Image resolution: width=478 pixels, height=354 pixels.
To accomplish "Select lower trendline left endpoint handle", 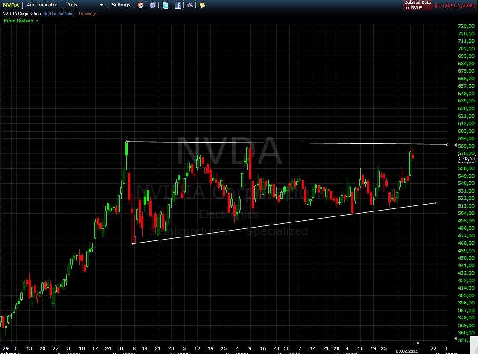I will click(x=132, y=244).
